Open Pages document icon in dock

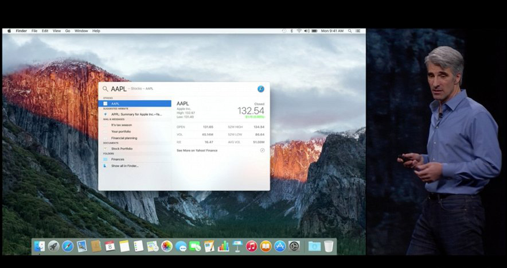click(x=209, y=246)
